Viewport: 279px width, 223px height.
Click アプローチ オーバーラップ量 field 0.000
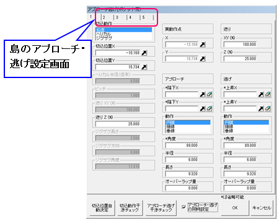click(x=182, y=188)
